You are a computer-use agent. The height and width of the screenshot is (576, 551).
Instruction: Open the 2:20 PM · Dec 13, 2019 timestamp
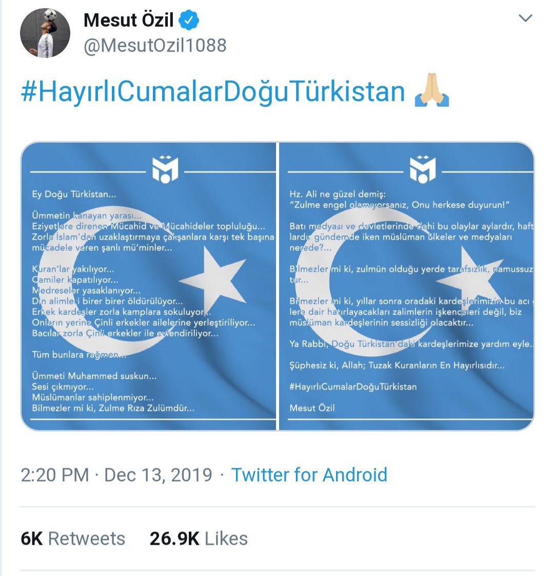116,475
